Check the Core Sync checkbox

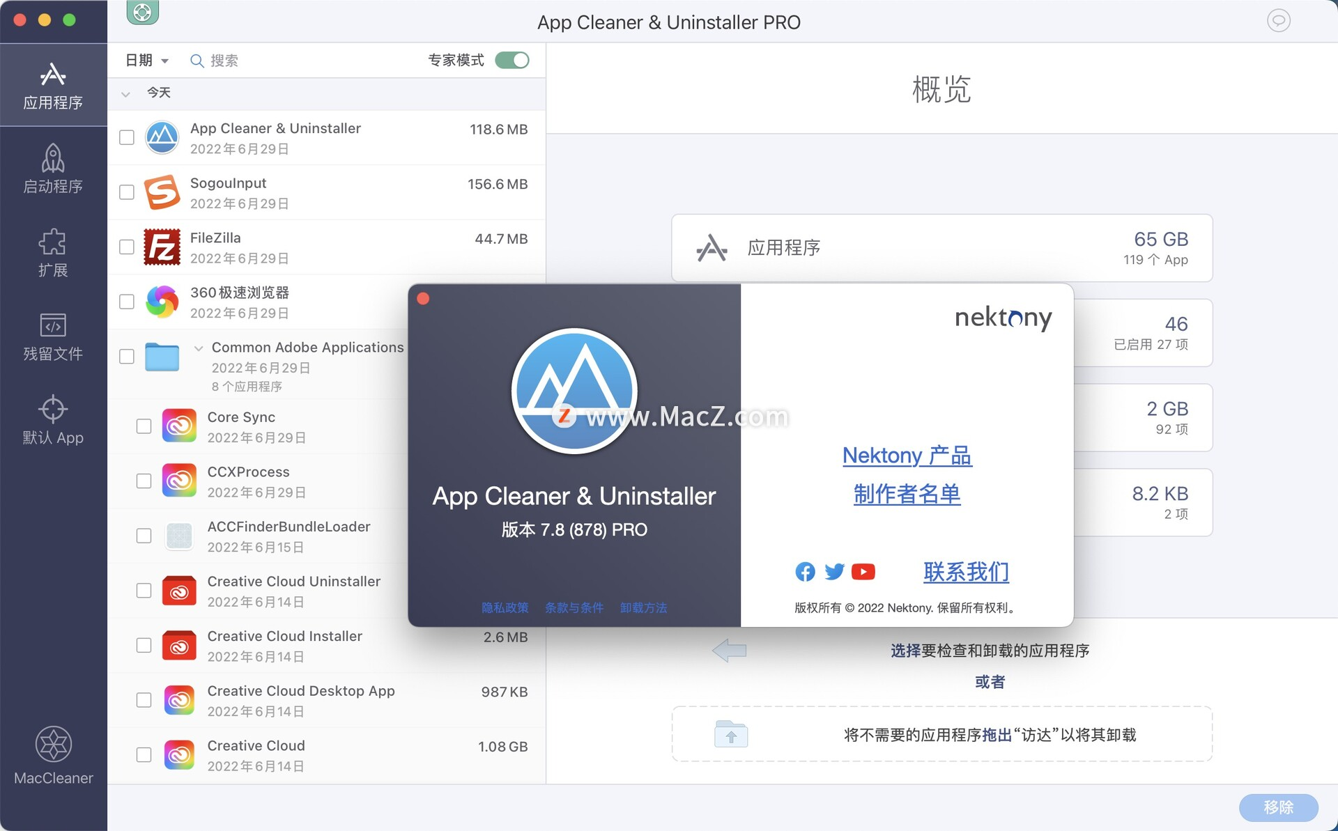coord(144,426)
